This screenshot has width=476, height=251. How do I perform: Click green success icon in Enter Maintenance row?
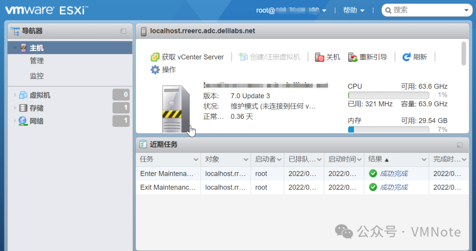click(x=373, y=173)
